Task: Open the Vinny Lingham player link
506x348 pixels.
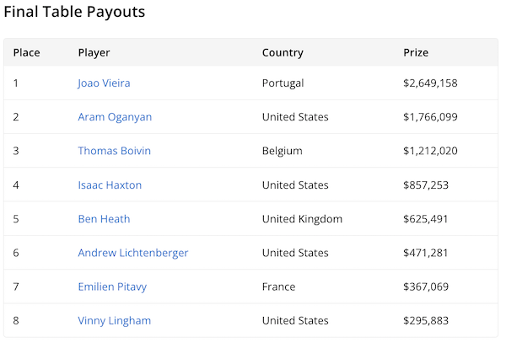Action: tap(114, 320)
